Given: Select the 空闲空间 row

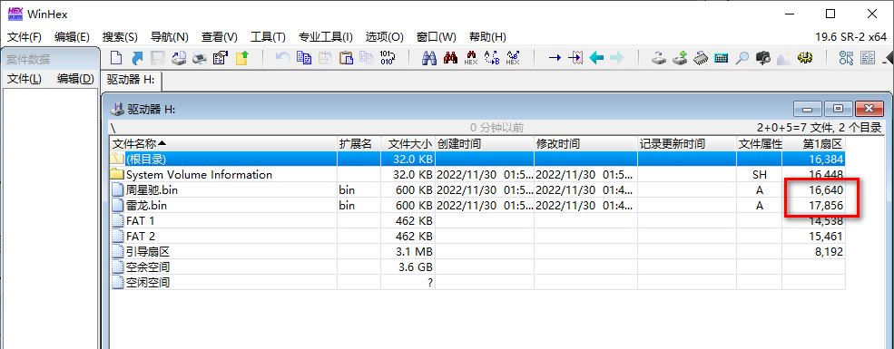Looking at the screenshot, I should pyautogui.click(x=477, y=282).
